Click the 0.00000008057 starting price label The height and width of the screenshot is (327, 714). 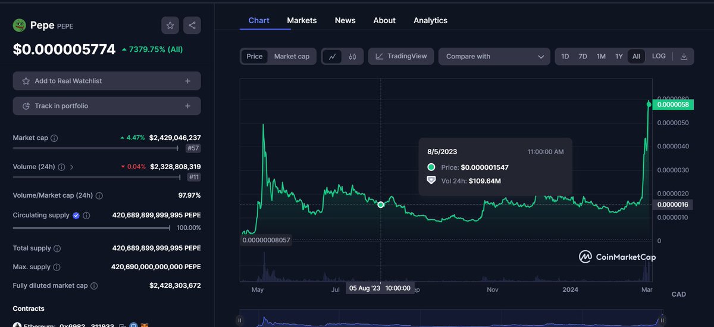tap(266, 240)
